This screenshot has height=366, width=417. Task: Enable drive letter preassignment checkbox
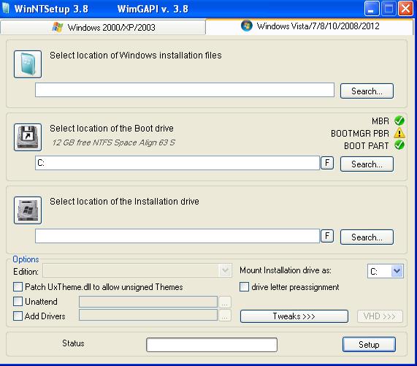click(244, 287)
